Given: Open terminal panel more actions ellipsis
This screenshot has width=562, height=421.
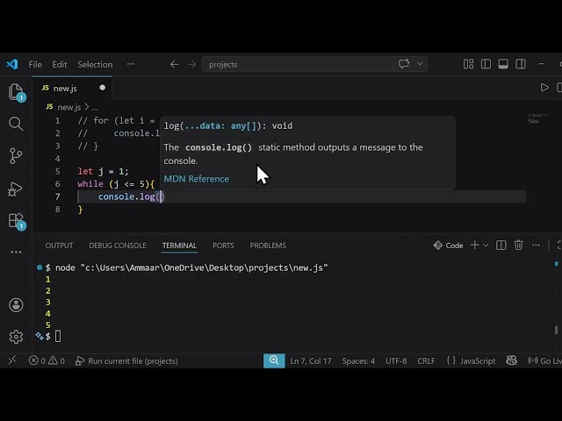Looking at the screenshot, I should 536,246.
